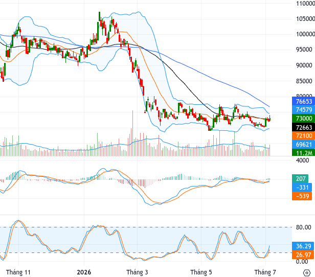Click the 90000 price axis tick
The height and width of the screenshot is (277, 315).
tap(304, 65)
